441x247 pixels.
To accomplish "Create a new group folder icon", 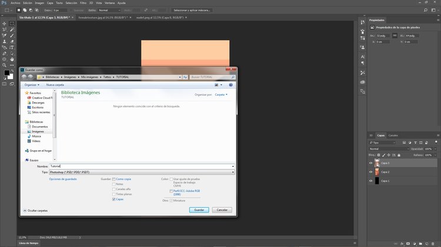I will [420, 244].
